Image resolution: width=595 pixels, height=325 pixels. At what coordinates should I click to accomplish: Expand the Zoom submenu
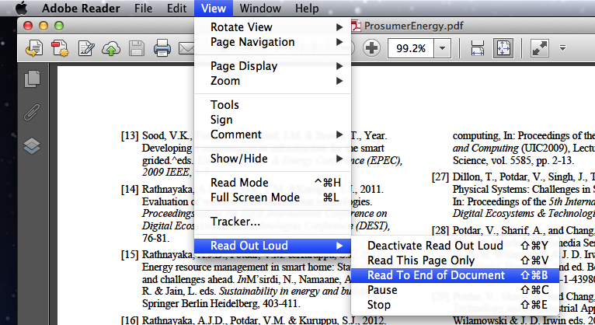[273, 81]
